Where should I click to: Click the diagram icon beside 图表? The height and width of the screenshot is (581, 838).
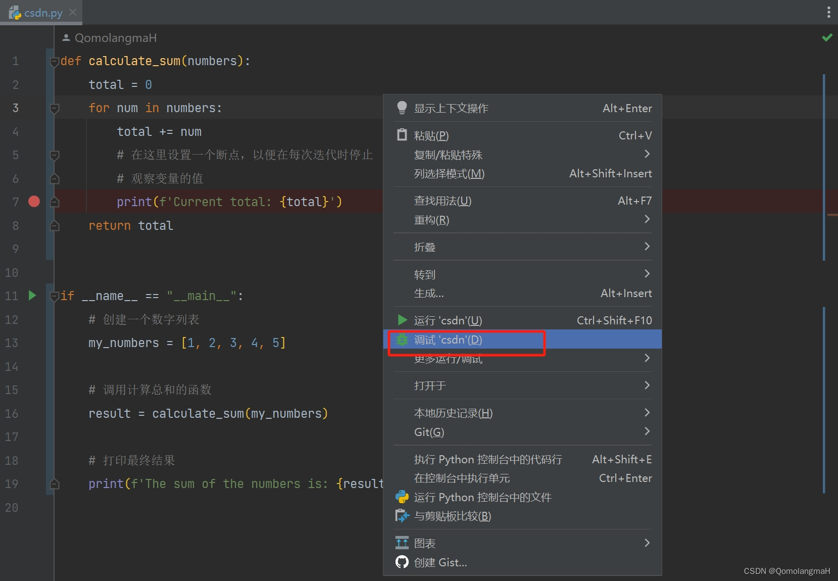pos(402,543)
